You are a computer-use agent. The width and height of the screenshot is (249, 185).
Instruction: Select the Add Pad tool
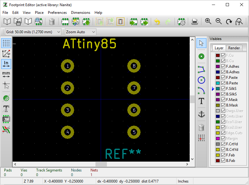click(201, 56)
